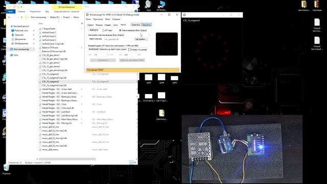
Task: Click the folder icon in the Explorer address bar
Action: click(26, 17)
